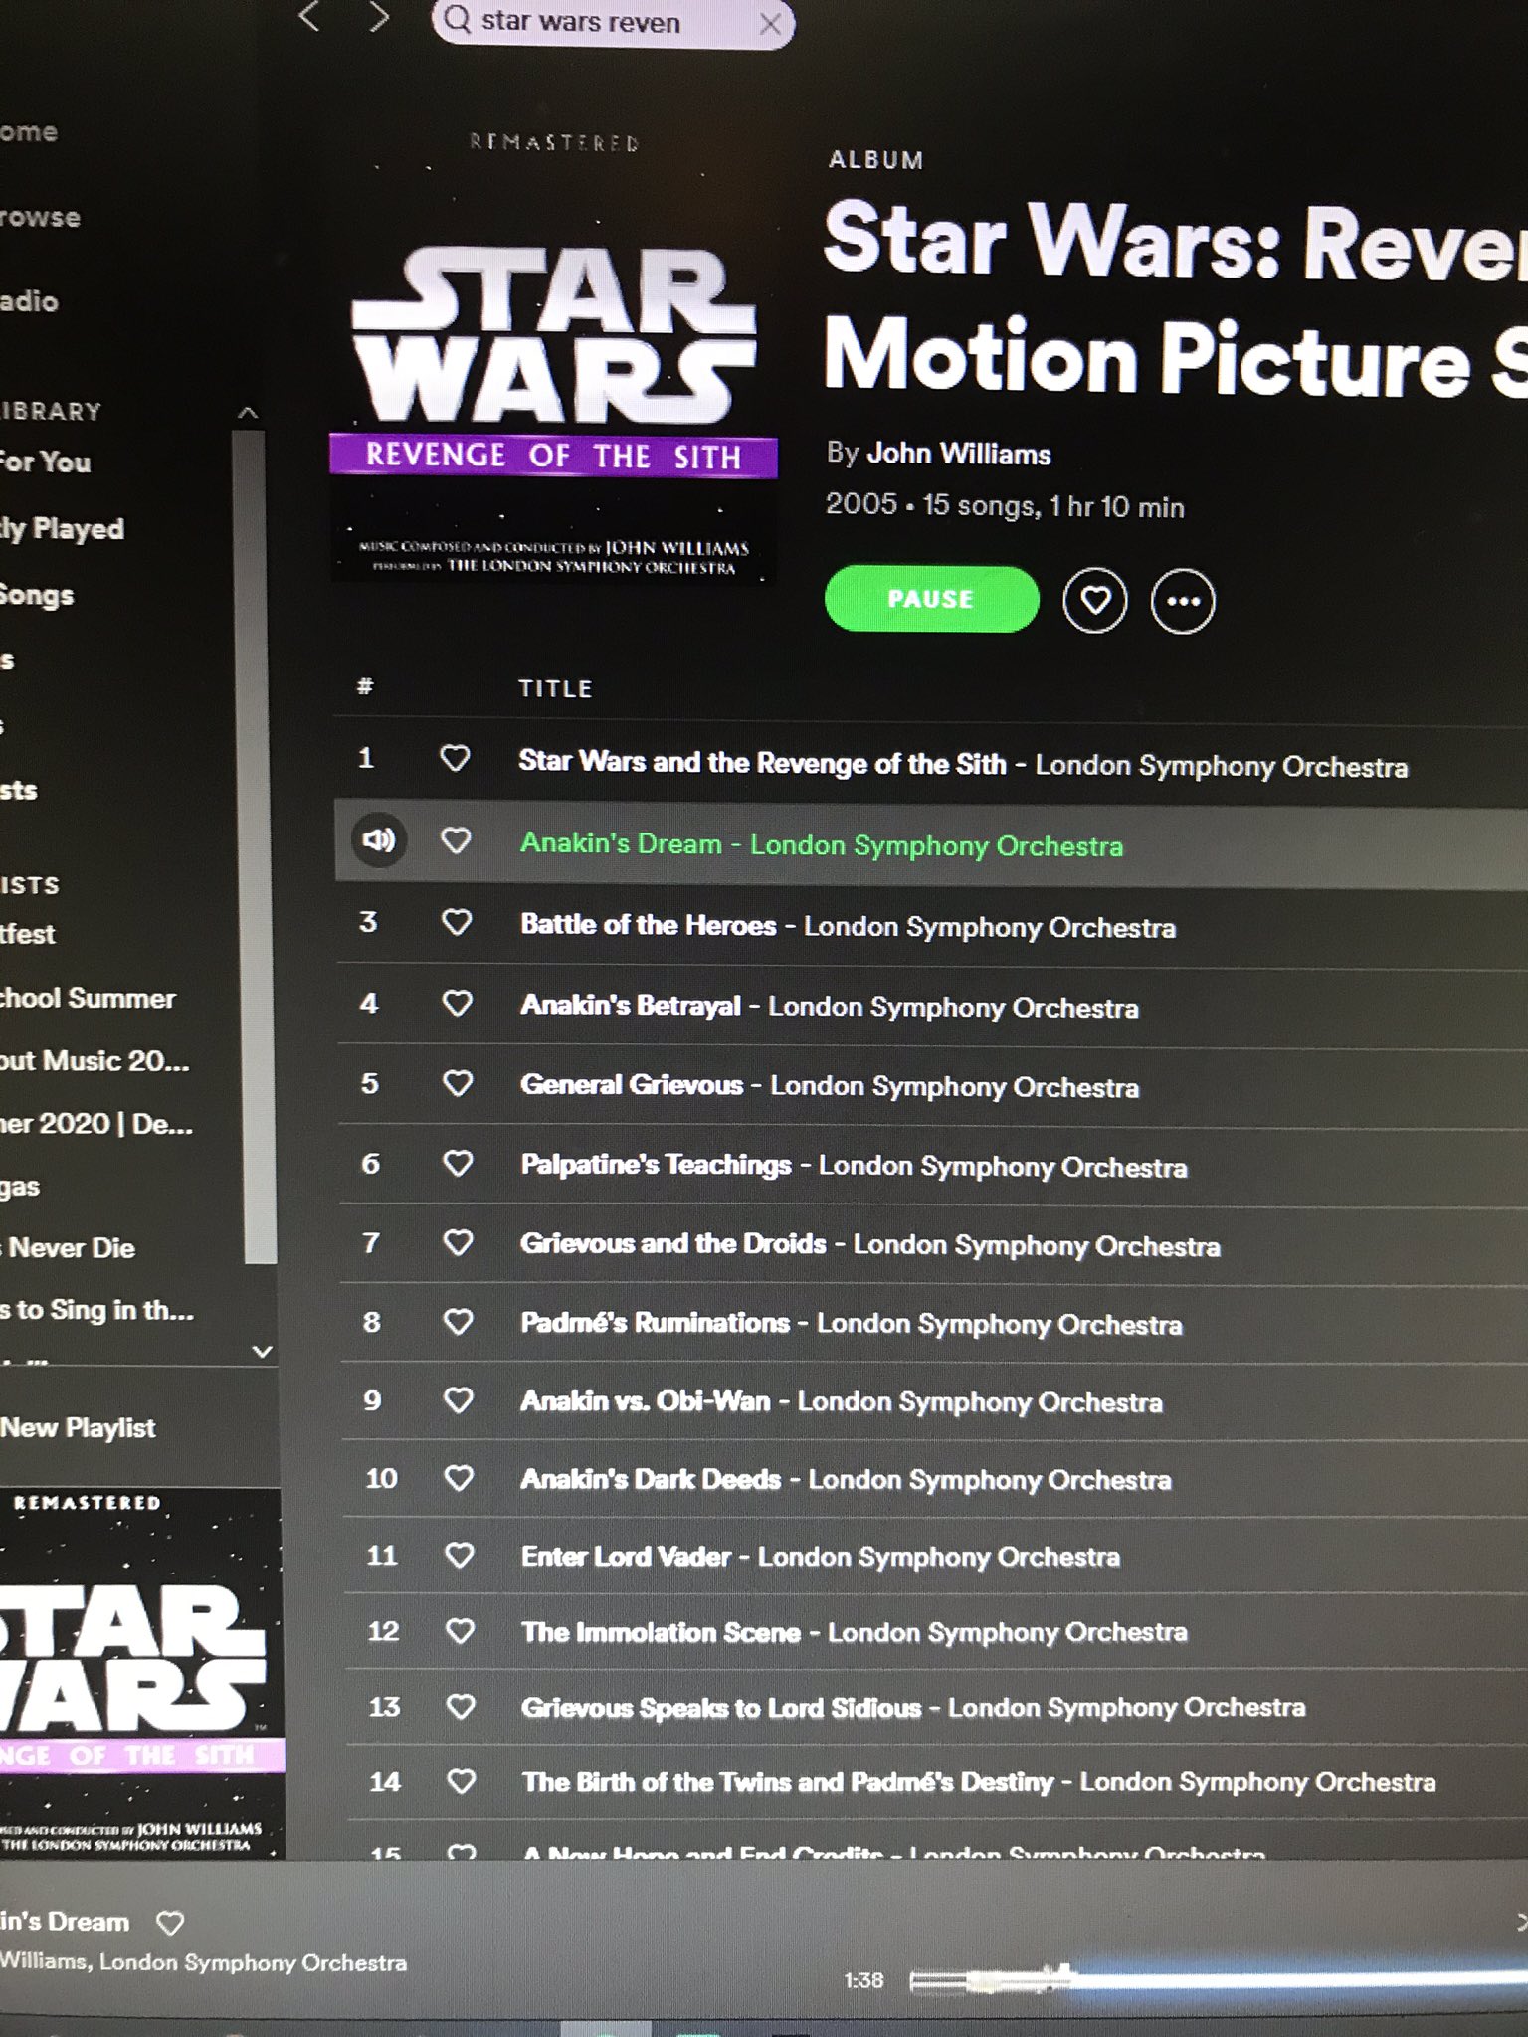Select 'Star Wars and the Revenge of the Sith' track
1528x2037 pixels.
pos(762,763)
